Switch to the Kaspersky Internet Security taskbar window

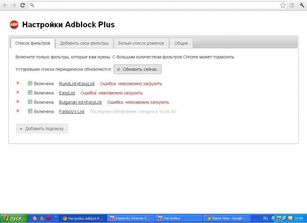tap(131, 218)
